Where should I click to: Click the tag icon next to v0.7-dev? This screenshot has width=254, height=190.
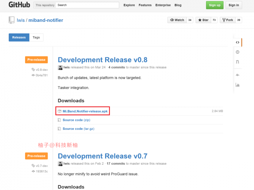33,166
